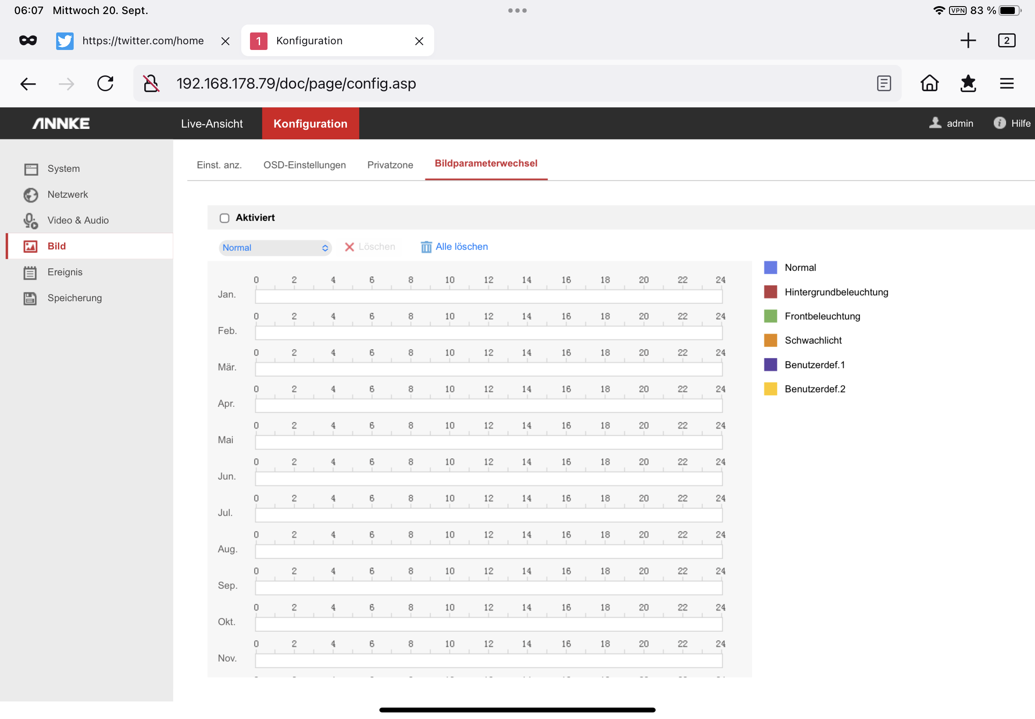
Task: Click the bookmark star icon
Action: tap(968, 84)
